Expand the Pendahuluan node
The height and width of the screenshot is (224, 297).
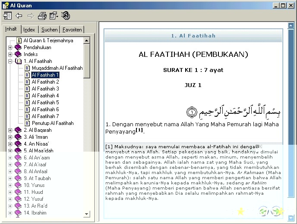(x=10, y=47)
